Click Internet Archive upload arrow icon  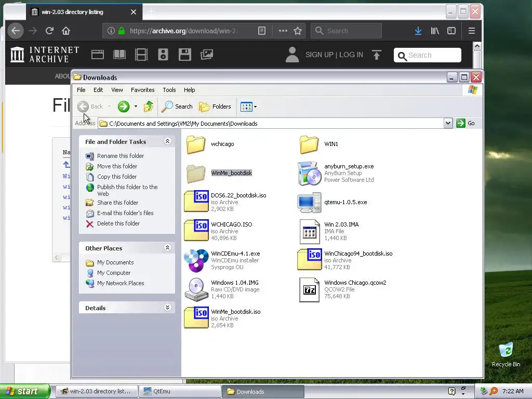pos(376,55)
